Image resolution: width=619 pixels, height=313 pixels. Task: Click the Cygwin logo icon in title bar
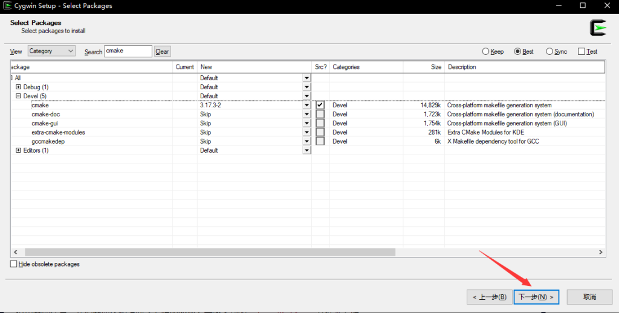point(7,5)
